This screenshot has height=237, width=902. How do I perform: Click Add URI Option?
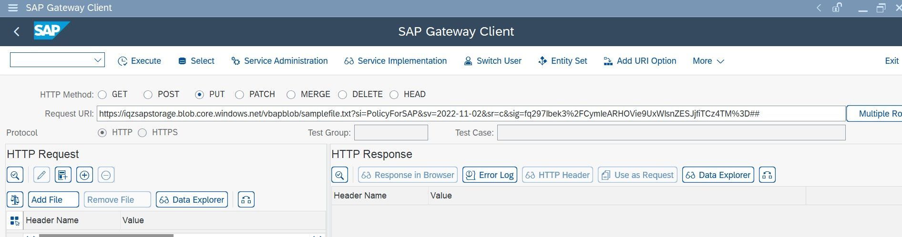click(x=640, y=61)
